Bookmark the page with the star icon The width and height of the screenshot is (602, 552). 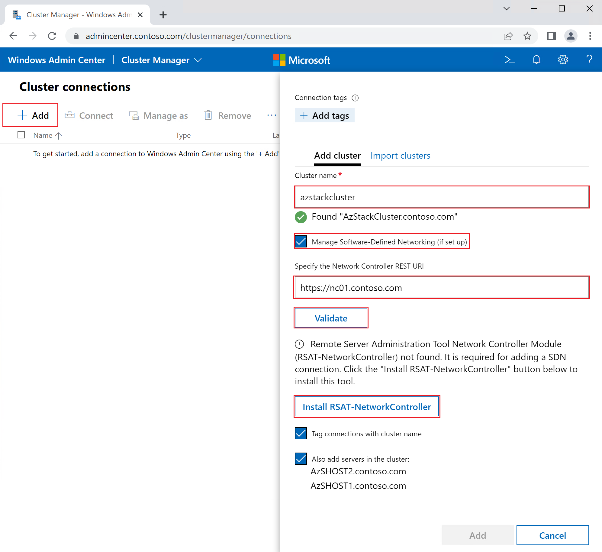527,36
